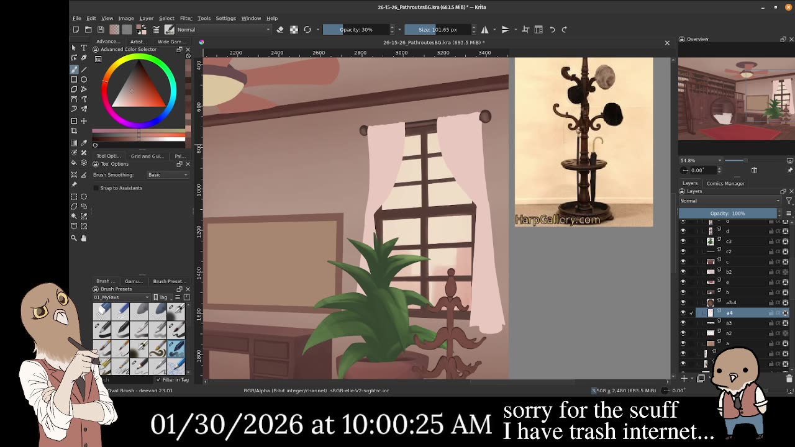Click the Save document icon

[101, 29]
